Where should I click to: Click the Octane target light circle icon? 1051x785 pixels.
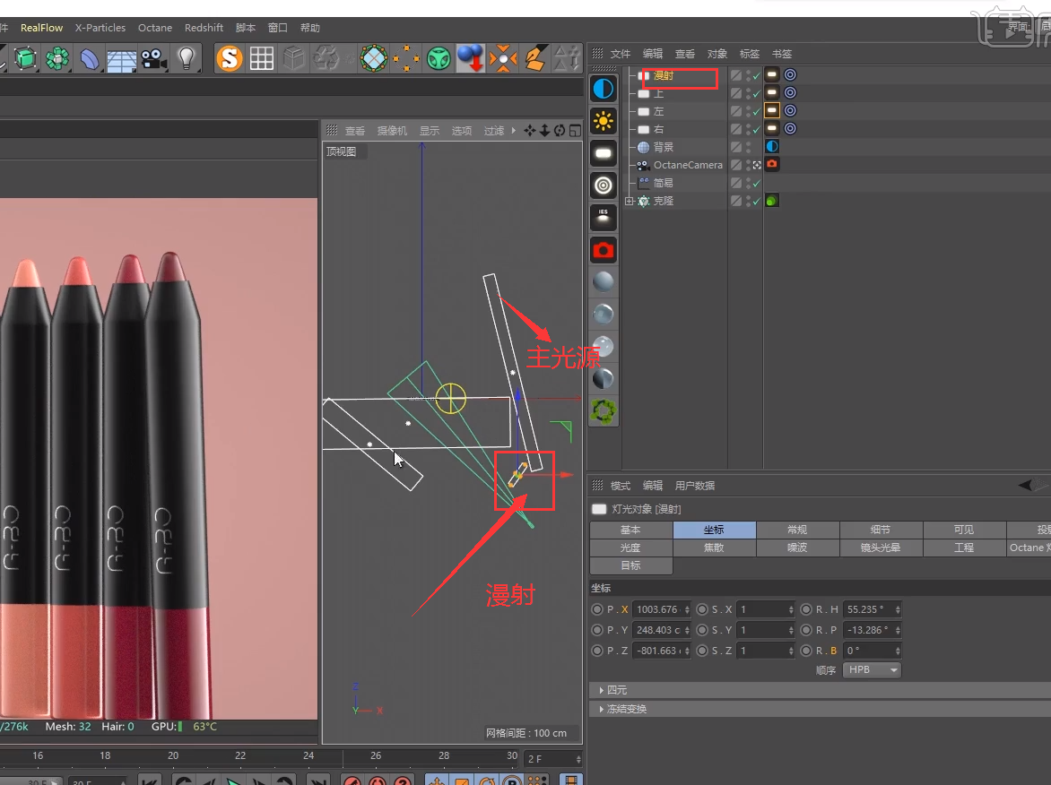[x=604, y=185]
